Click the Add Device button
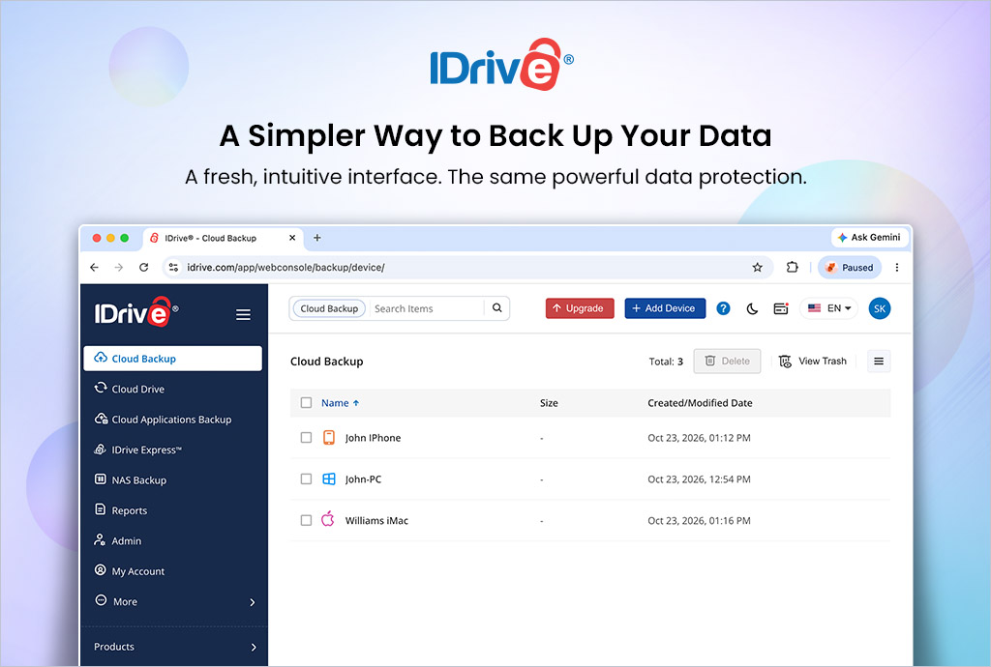 (665, 308)
